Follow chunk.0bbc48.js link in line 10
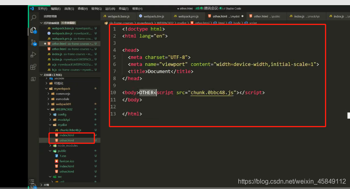350x189 pixels. (212, 93)
